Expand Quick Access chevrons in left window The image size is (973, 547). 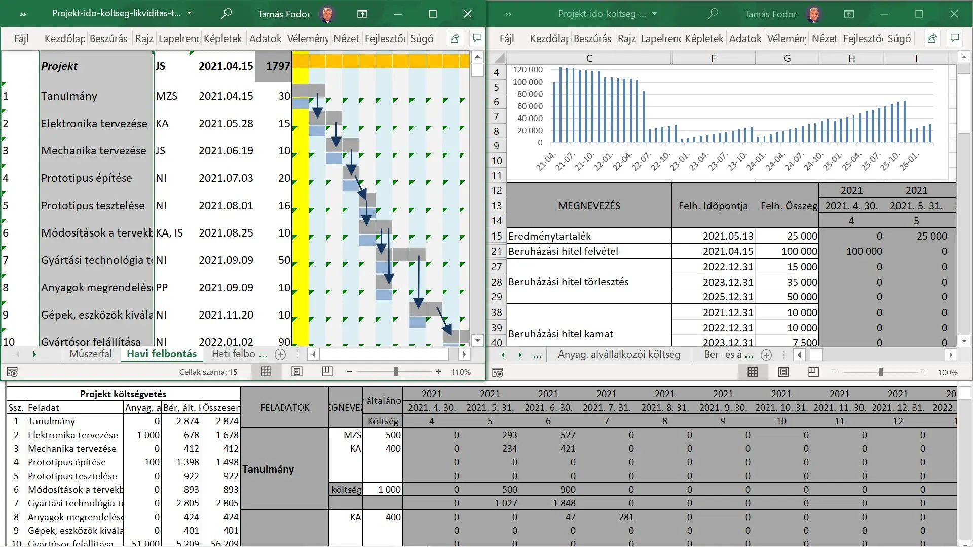pos(23,14)
